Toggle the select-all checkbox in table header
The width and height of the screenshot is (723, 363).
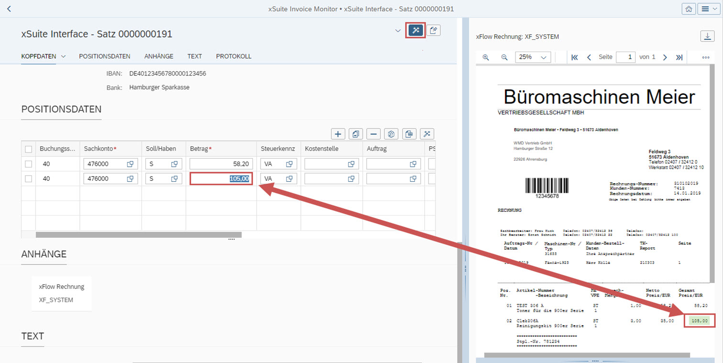[29, 149]
